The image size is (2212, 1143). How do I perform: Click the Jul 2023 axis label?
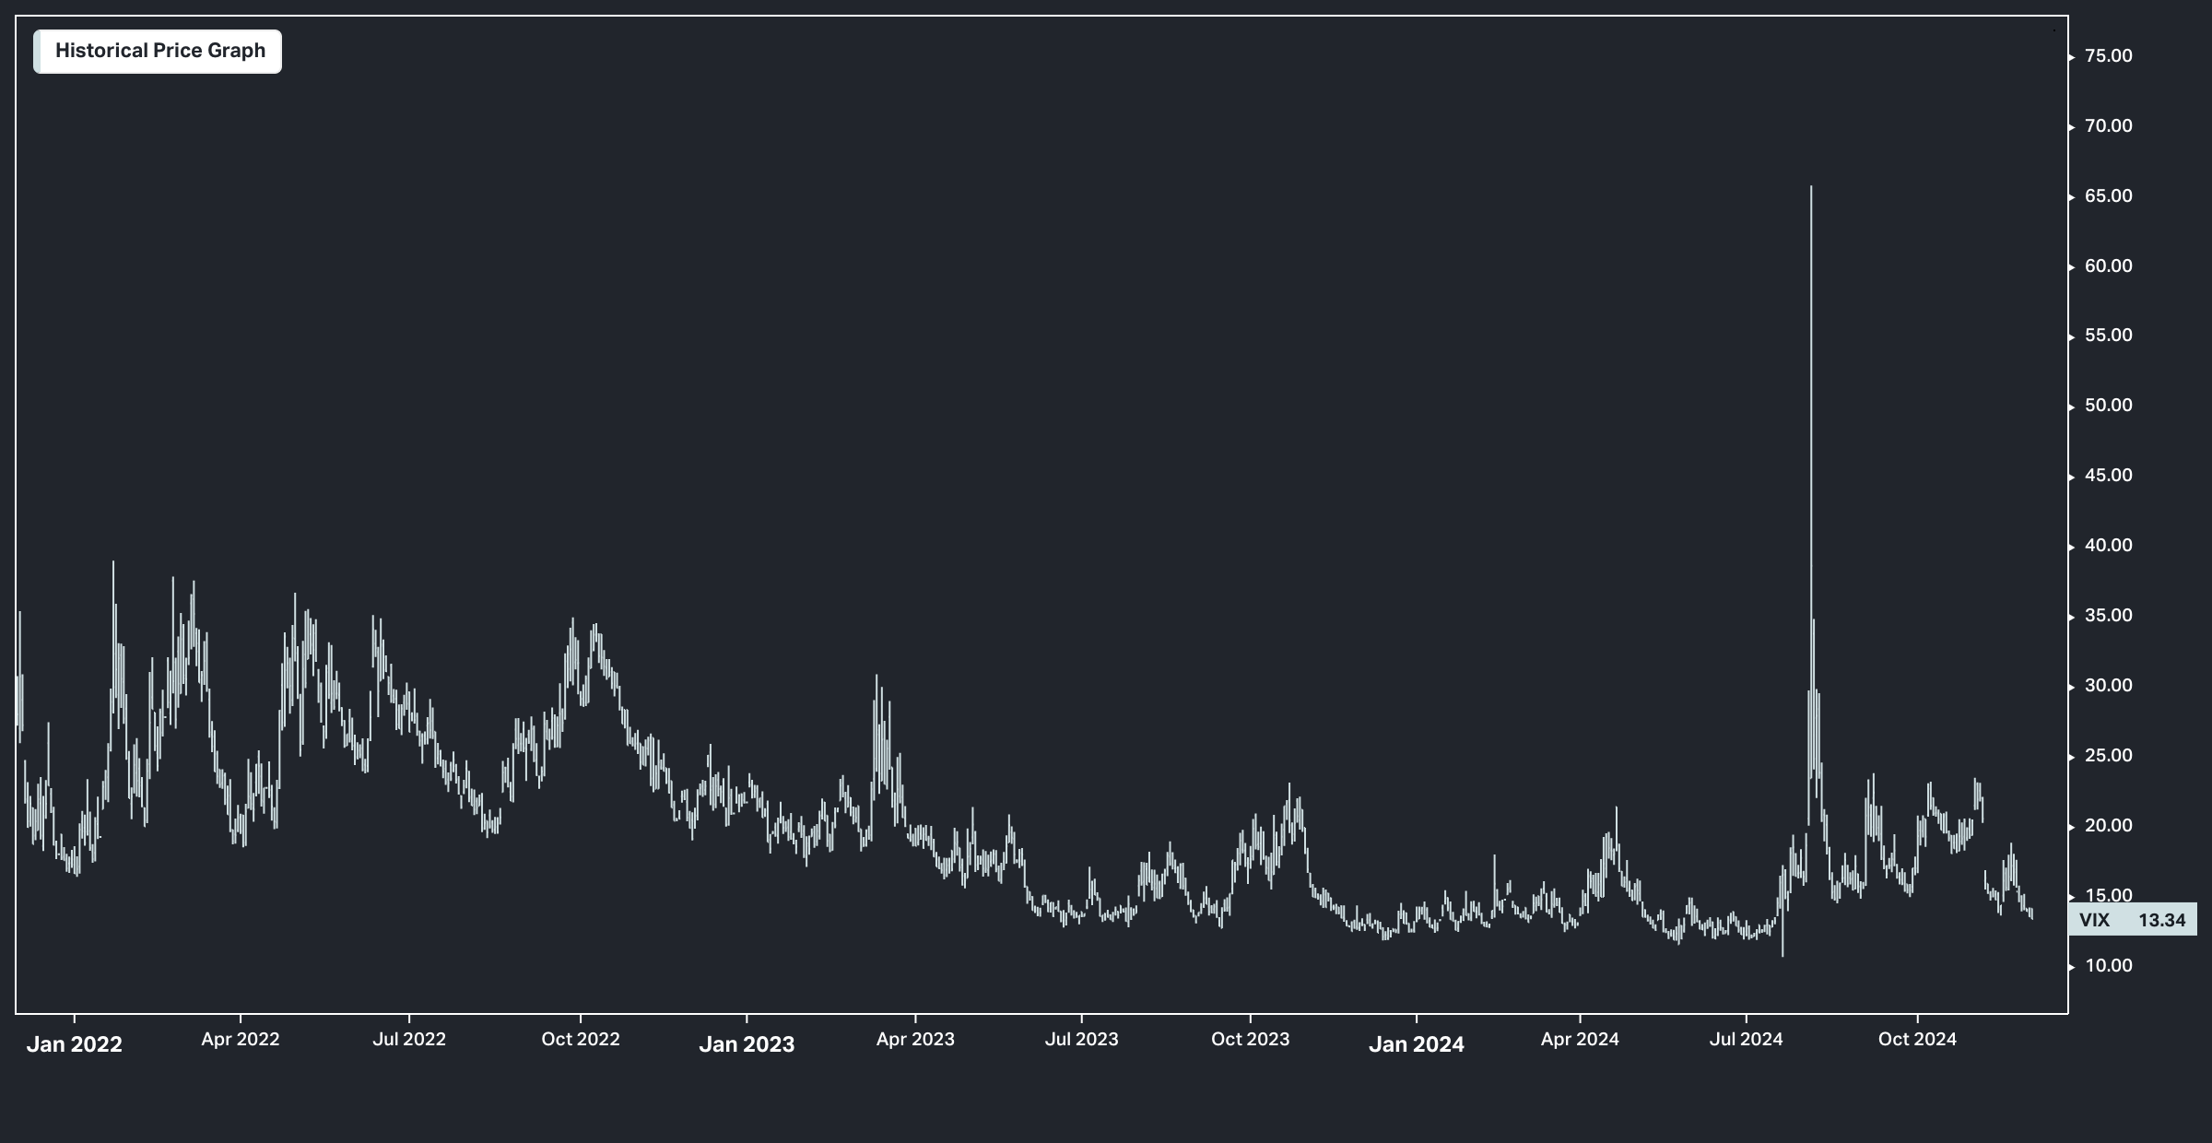[x=1082, y=1040]
